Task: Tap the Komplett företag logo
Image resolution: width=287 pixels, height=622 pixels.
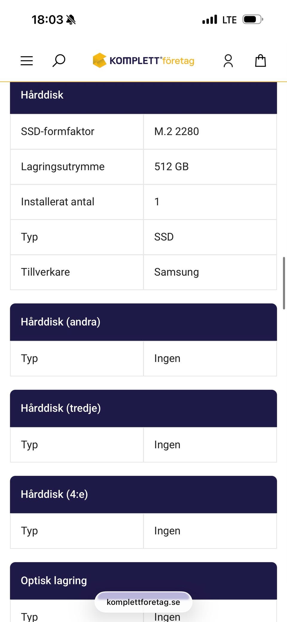Action: [143, 60]
